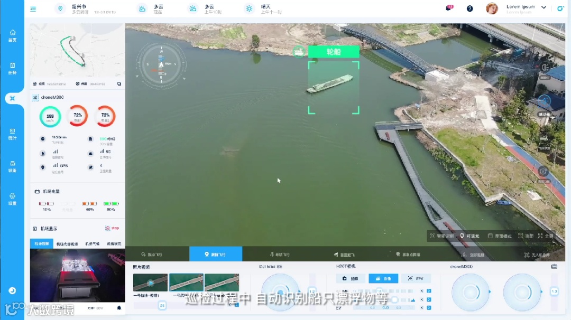Switch to the 机场内部视频 tab
Image resolution: width=571 pixels, height=320 pixels.
pyautogui.click(x=67, y=244)
